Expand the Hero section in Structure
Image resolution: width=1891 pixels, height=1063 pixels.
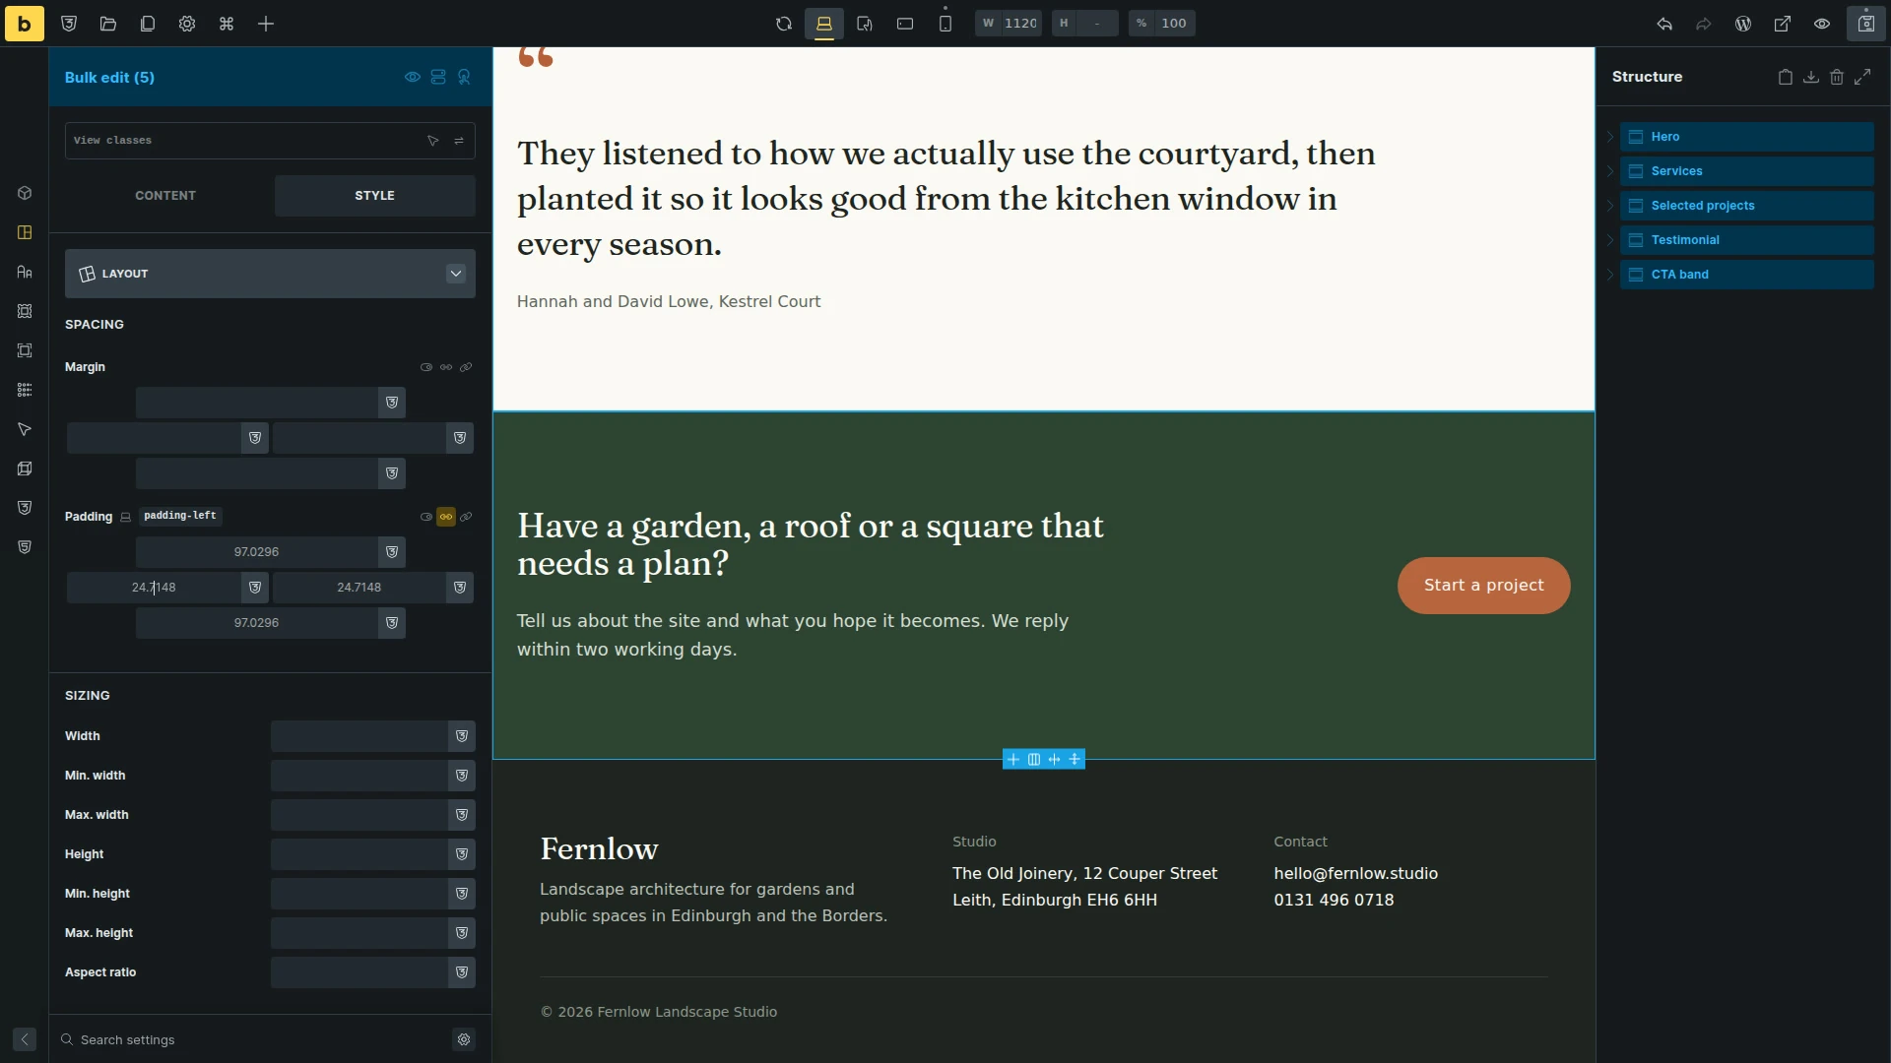coord(1610,137)
